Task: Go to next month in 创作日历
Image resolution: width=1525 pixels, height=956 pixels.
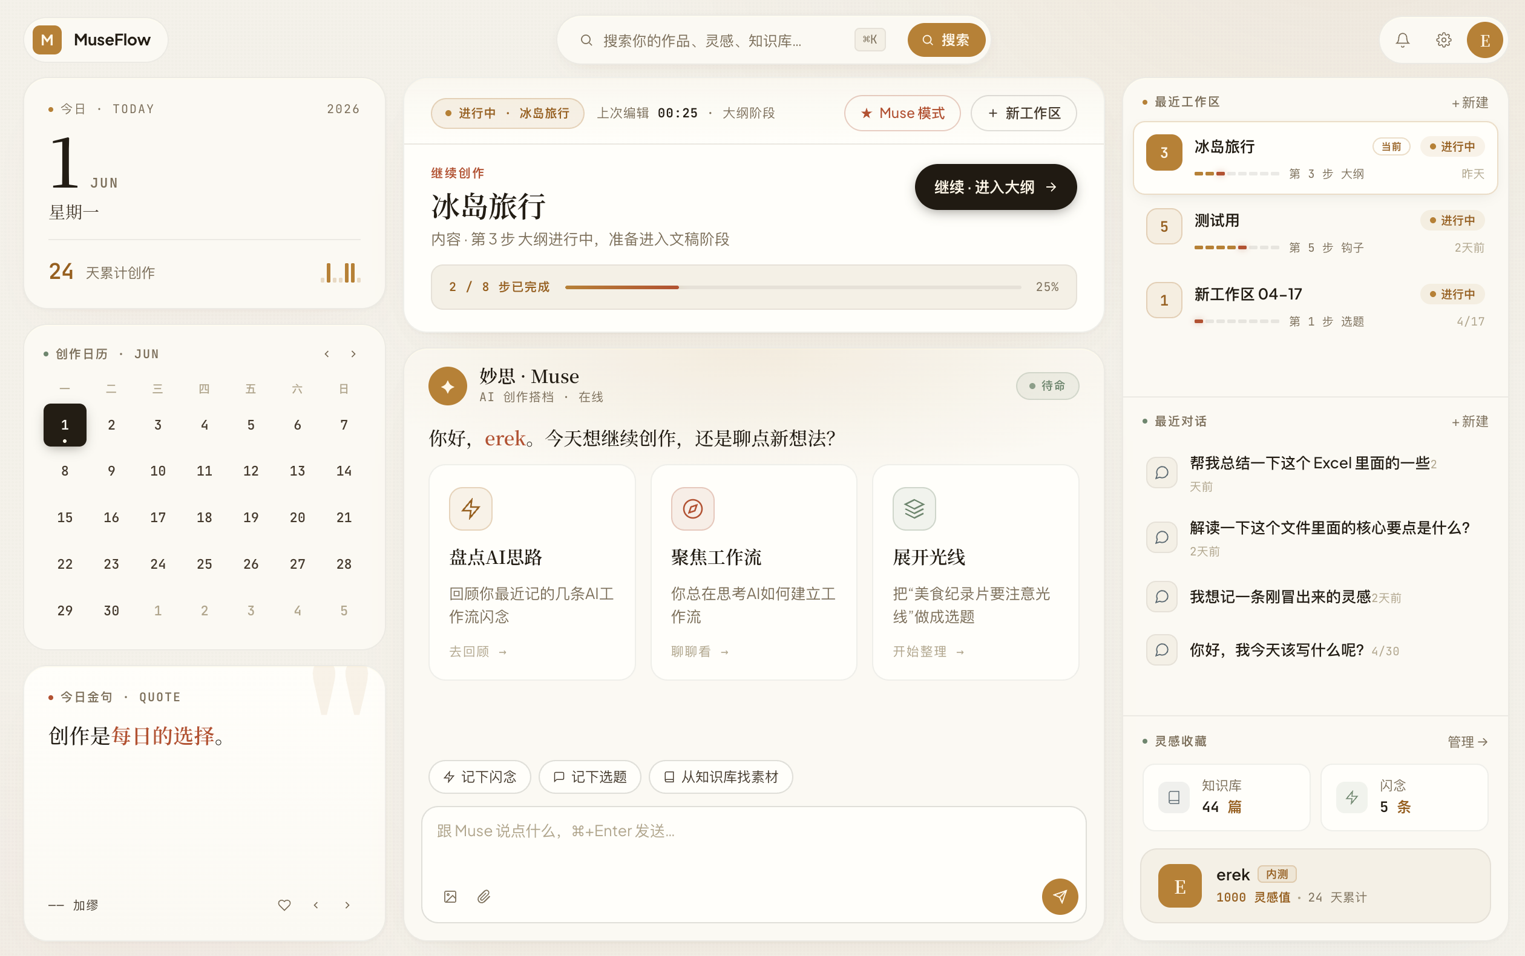Action: pyautogui.click(x=353, y=353)
